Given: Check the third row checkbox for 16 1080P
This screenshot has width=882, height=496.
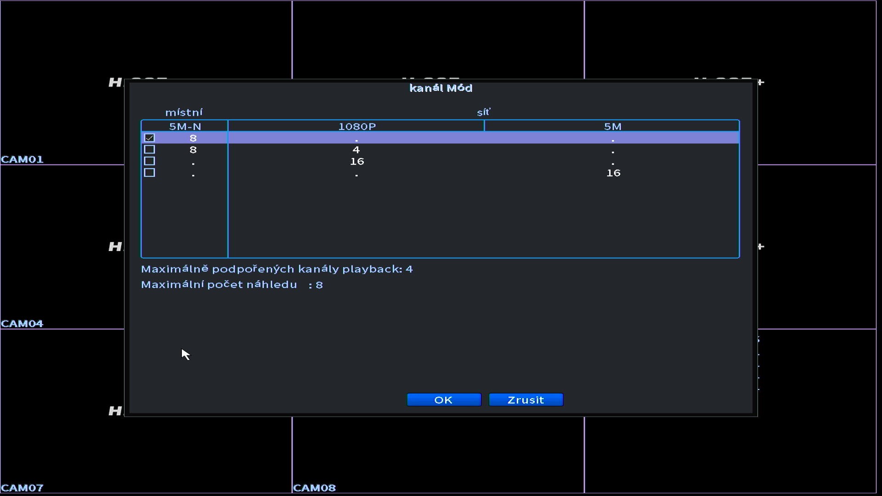Looking at the screenshot, I should 149,161.
